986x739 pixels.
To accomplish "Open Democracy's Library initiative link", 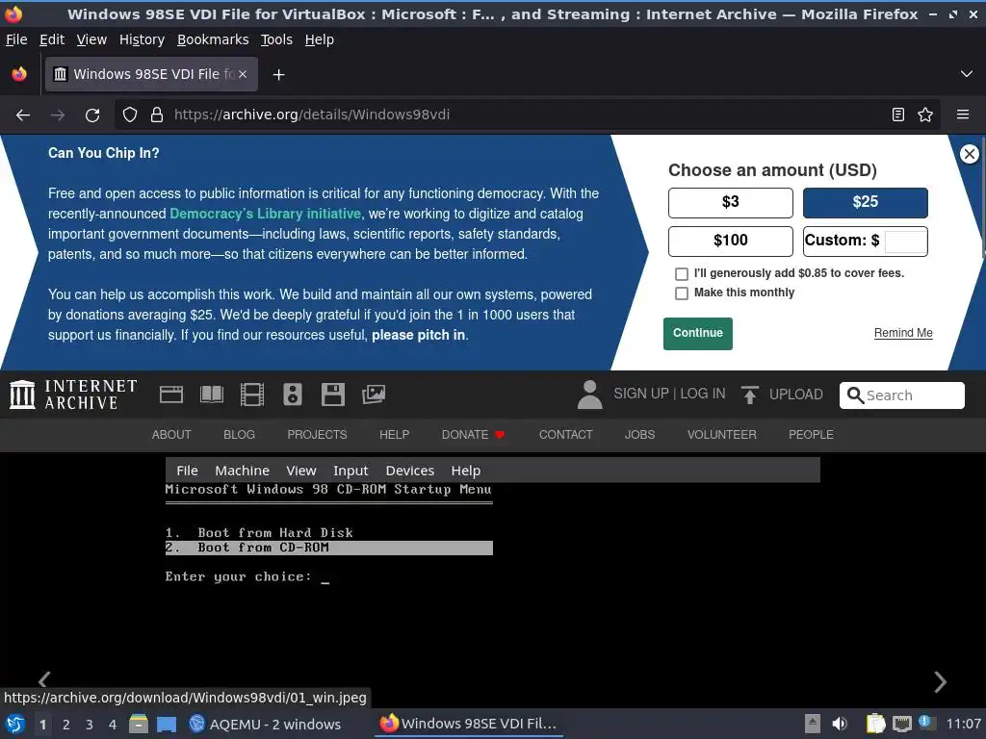I will coord(265,214).
